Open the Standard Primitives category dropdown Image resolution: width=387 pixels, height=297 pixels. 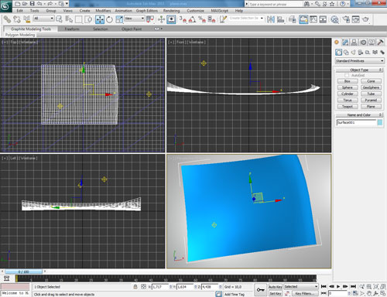pyautogui.click(x=360, y=61)
